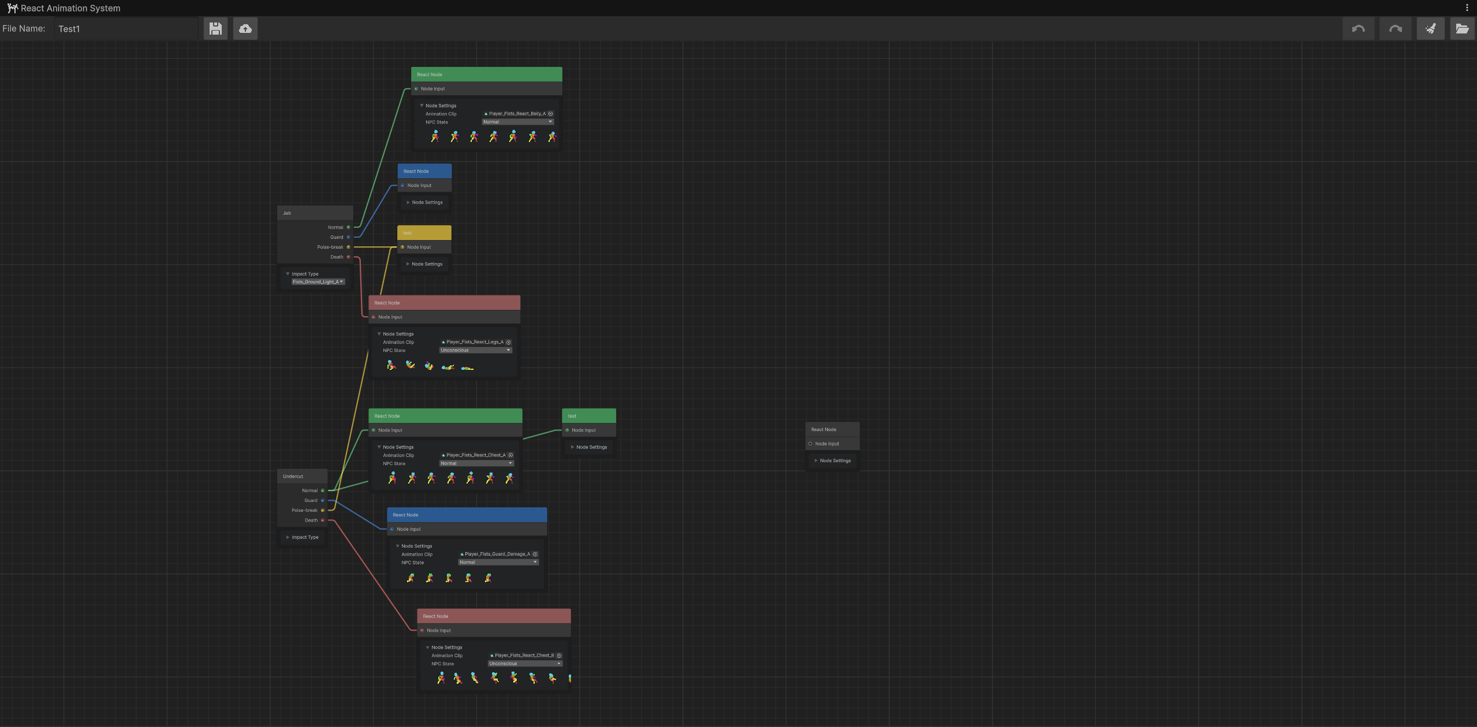Image resolution: width=1477 pixels, height=727 pixels.
Task: Redo the last action
Action: [1395, 28]
